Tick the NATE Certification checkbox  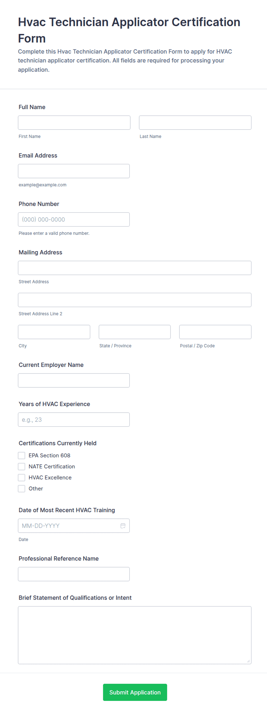coord(22,466)
